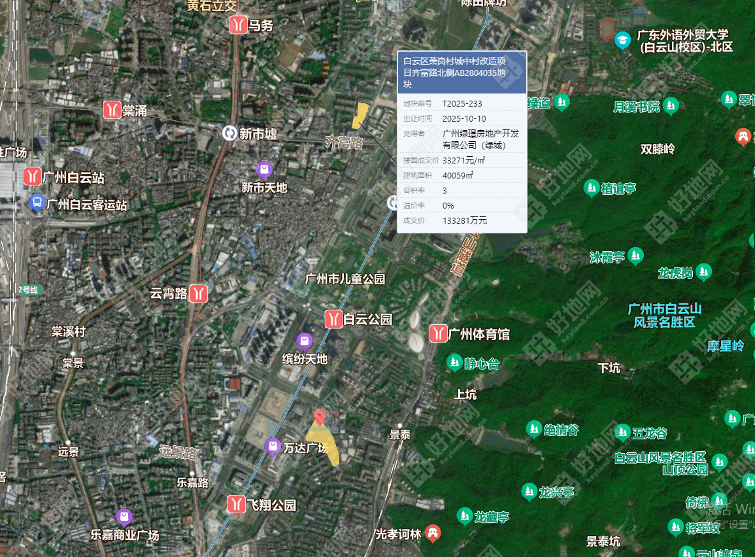Click the 新市墟 interchange station icon
This screenshot has height=557, width=755.
click(x=229, y=133)
